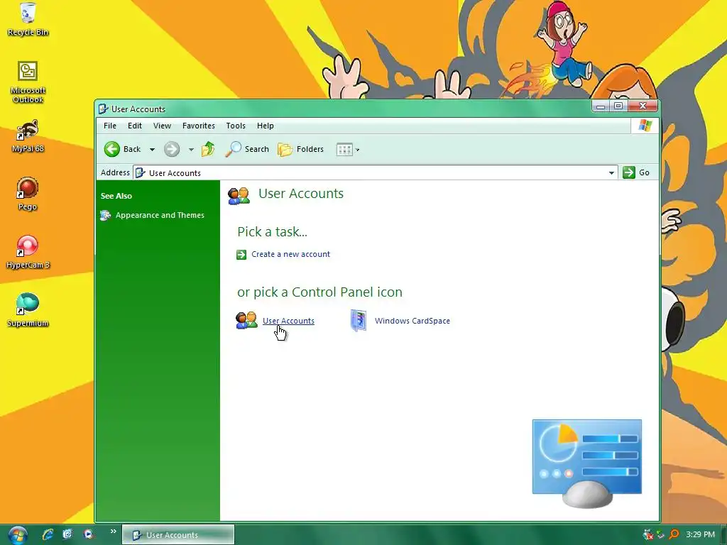Click the Start orb button

click(x=18, y=535)
